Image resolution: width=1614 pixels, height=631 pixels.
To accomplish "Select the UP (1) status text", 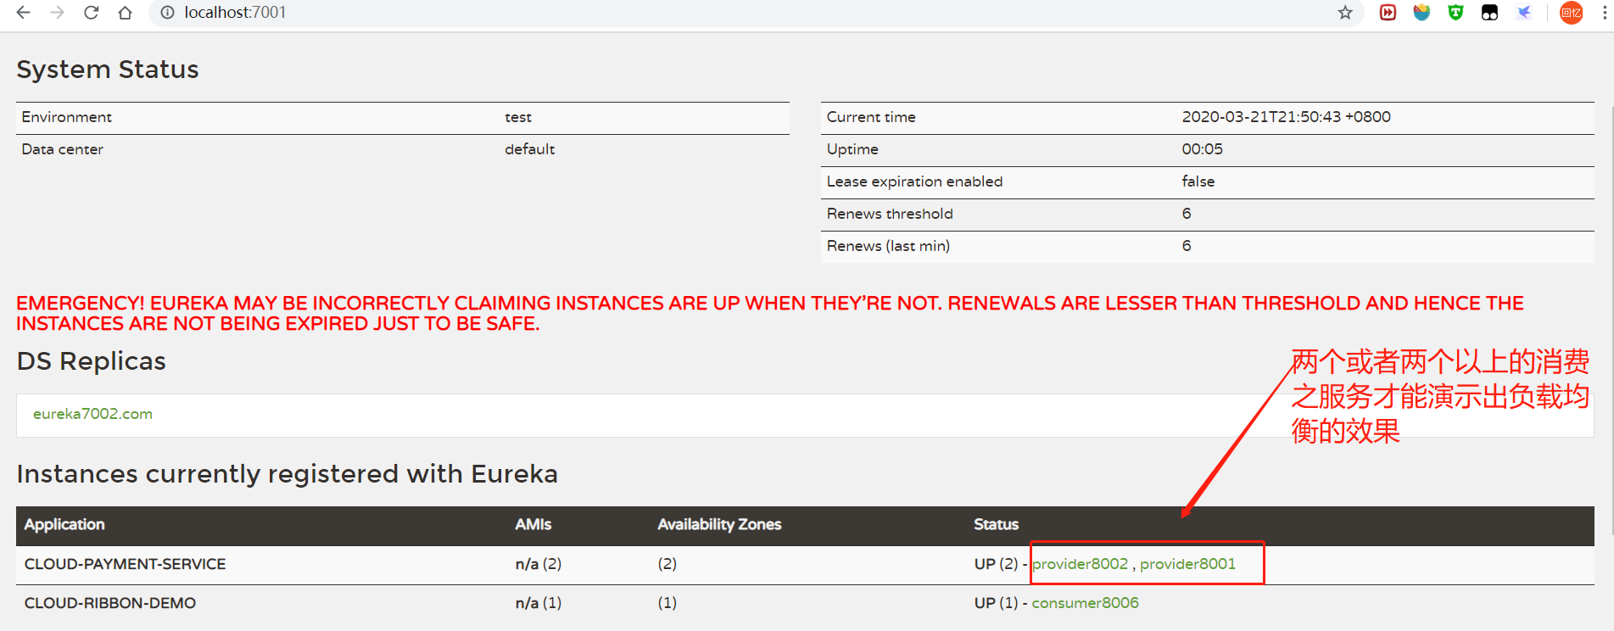I will 996,603.
